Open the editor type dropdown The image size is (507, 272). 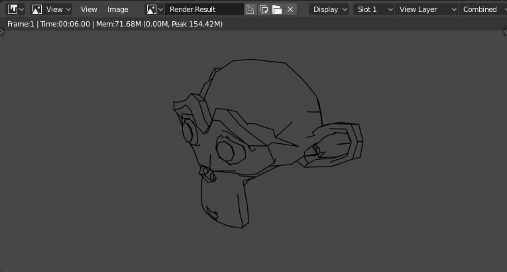[x=15, y=9]
